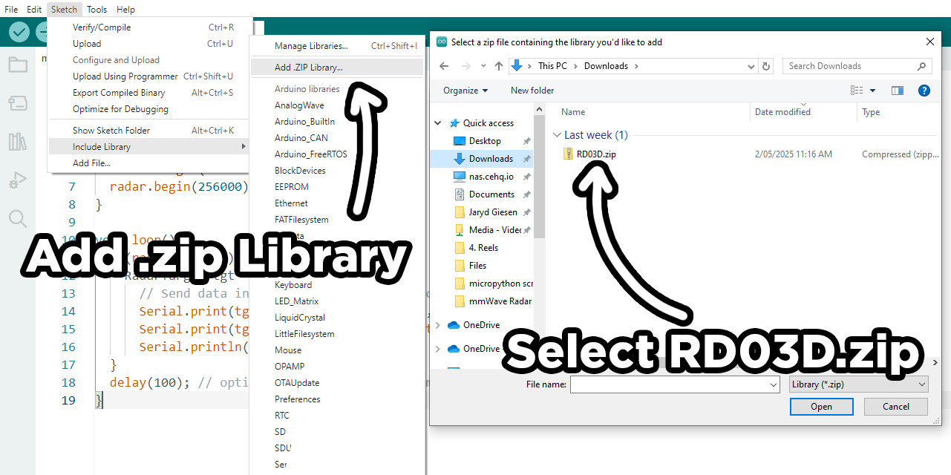Toggle the preview pane button
951x475 pixels.
898,91
